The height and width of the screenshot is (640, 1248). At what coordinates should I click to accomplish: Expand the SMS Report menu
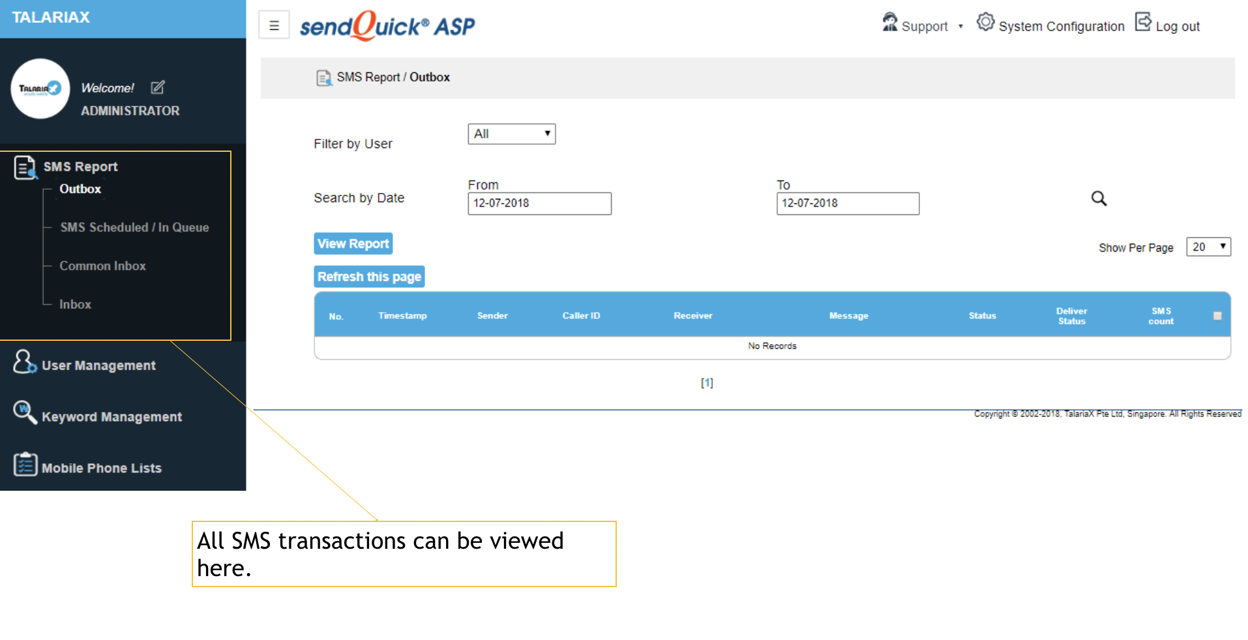(x=80, y=167)
